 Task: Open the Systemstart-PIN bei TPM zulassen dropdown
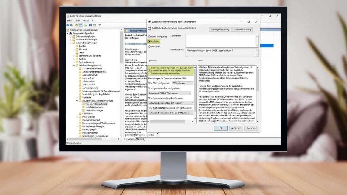(169, 93)
